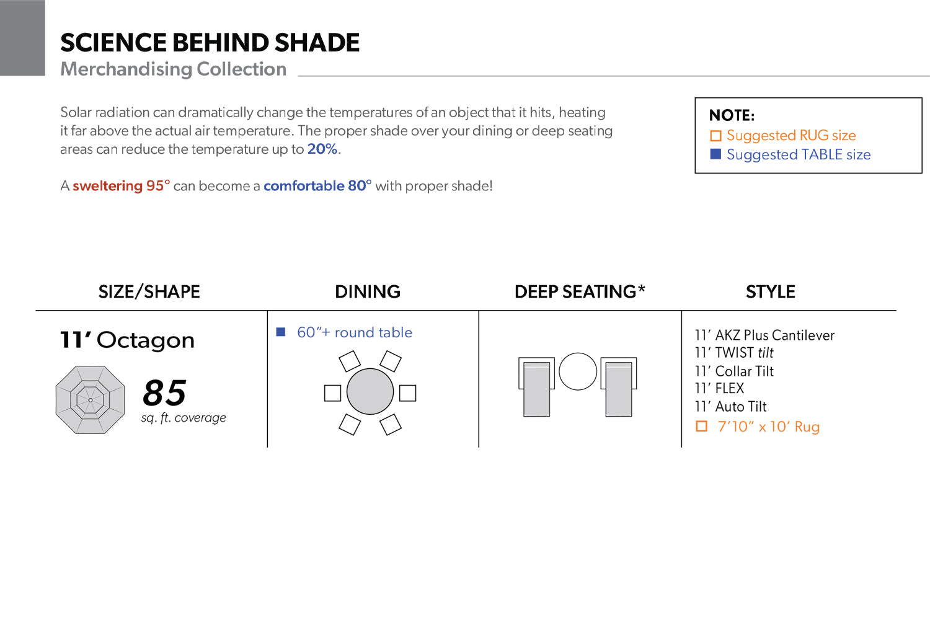The image size is (930, 620).
Task: Click the 11' octagon umbrella top-view icon
Action: pyautogui.click(x=91, y=400)
